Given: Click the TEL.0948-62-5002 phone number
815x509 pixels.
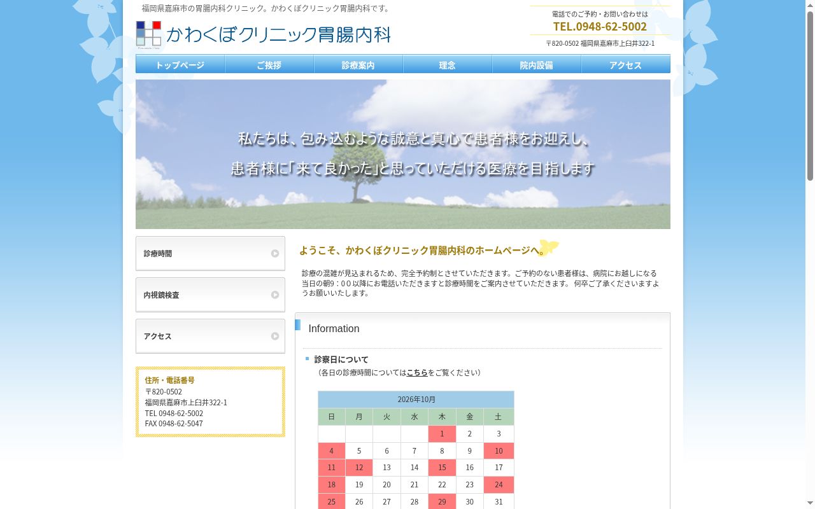Looking at the screenshot, I should pyautogui.click(x=600, y=26).
